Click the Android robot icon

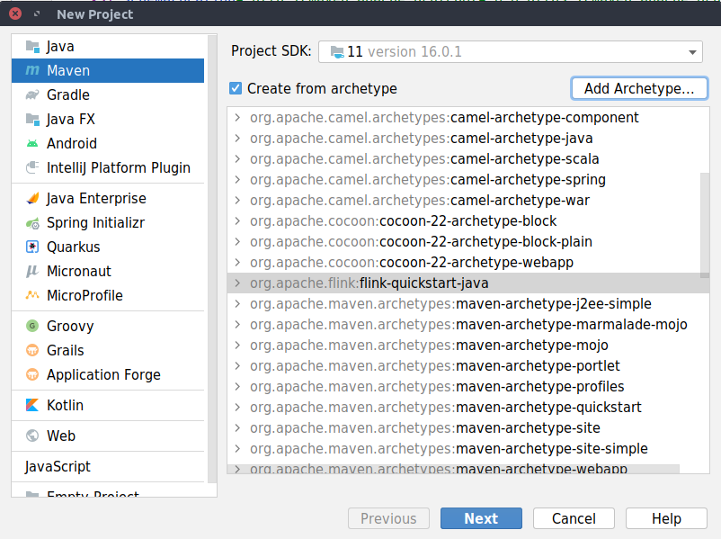tap(32, 144)
